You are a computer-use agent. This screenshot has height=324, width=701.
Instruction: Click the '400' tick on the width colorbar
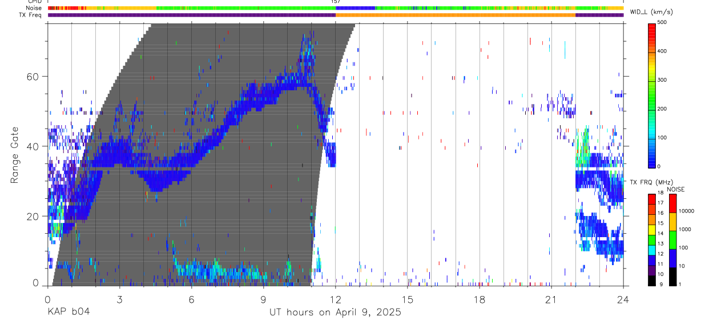662,51
